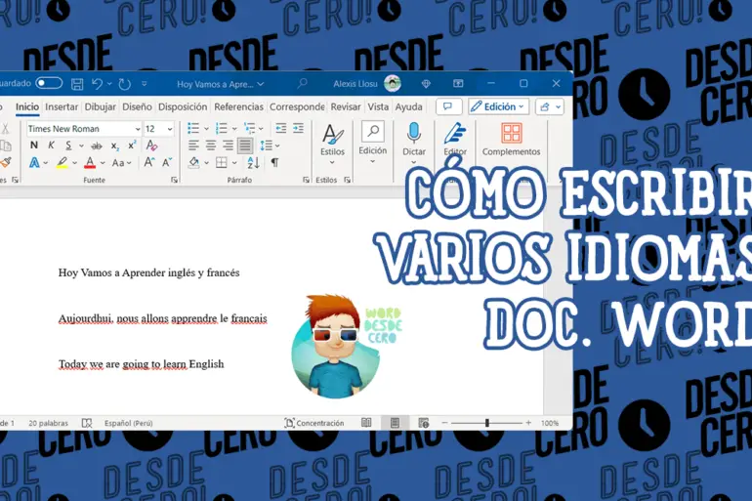Open the share button dropdown
The image size is (752, 501).
550,106
